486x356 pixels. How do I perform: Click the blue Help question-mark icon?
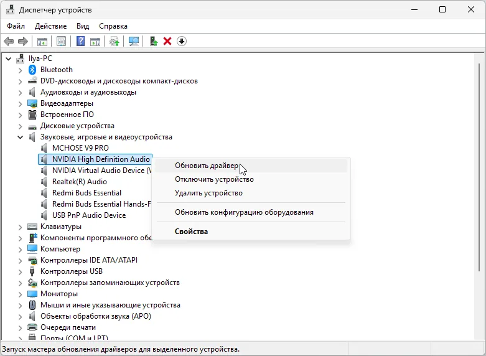pyautogui.click(x=81, y=41)
